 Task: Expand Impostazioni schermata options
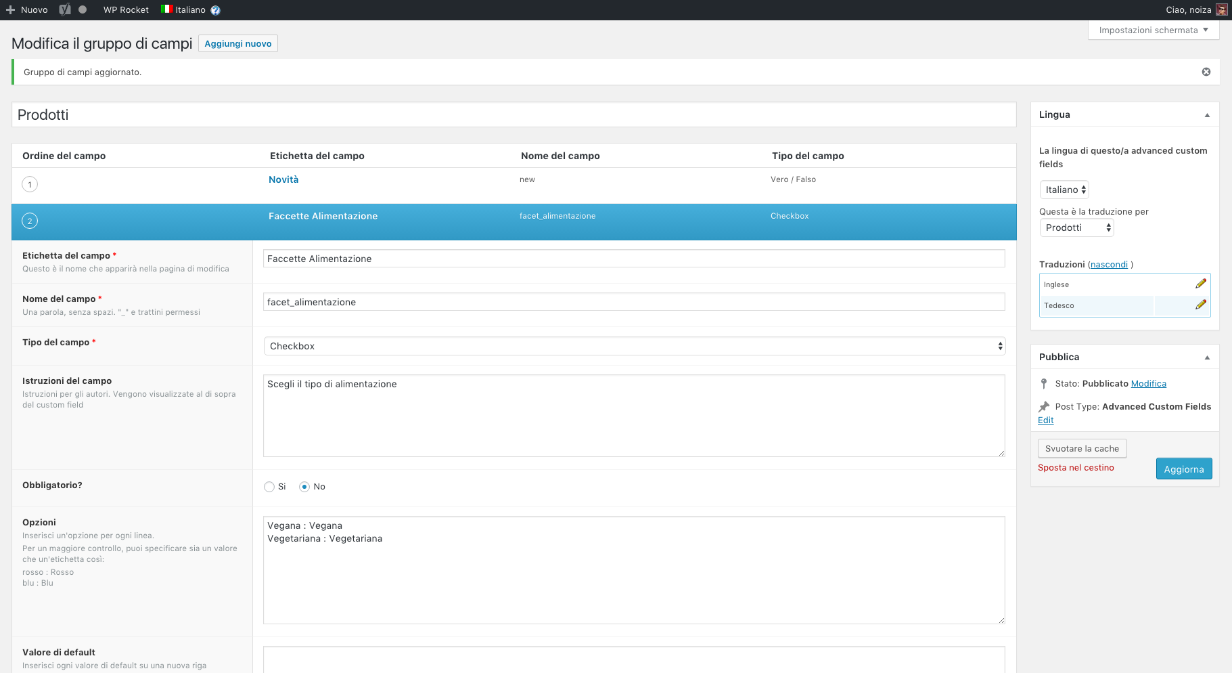1153,30
